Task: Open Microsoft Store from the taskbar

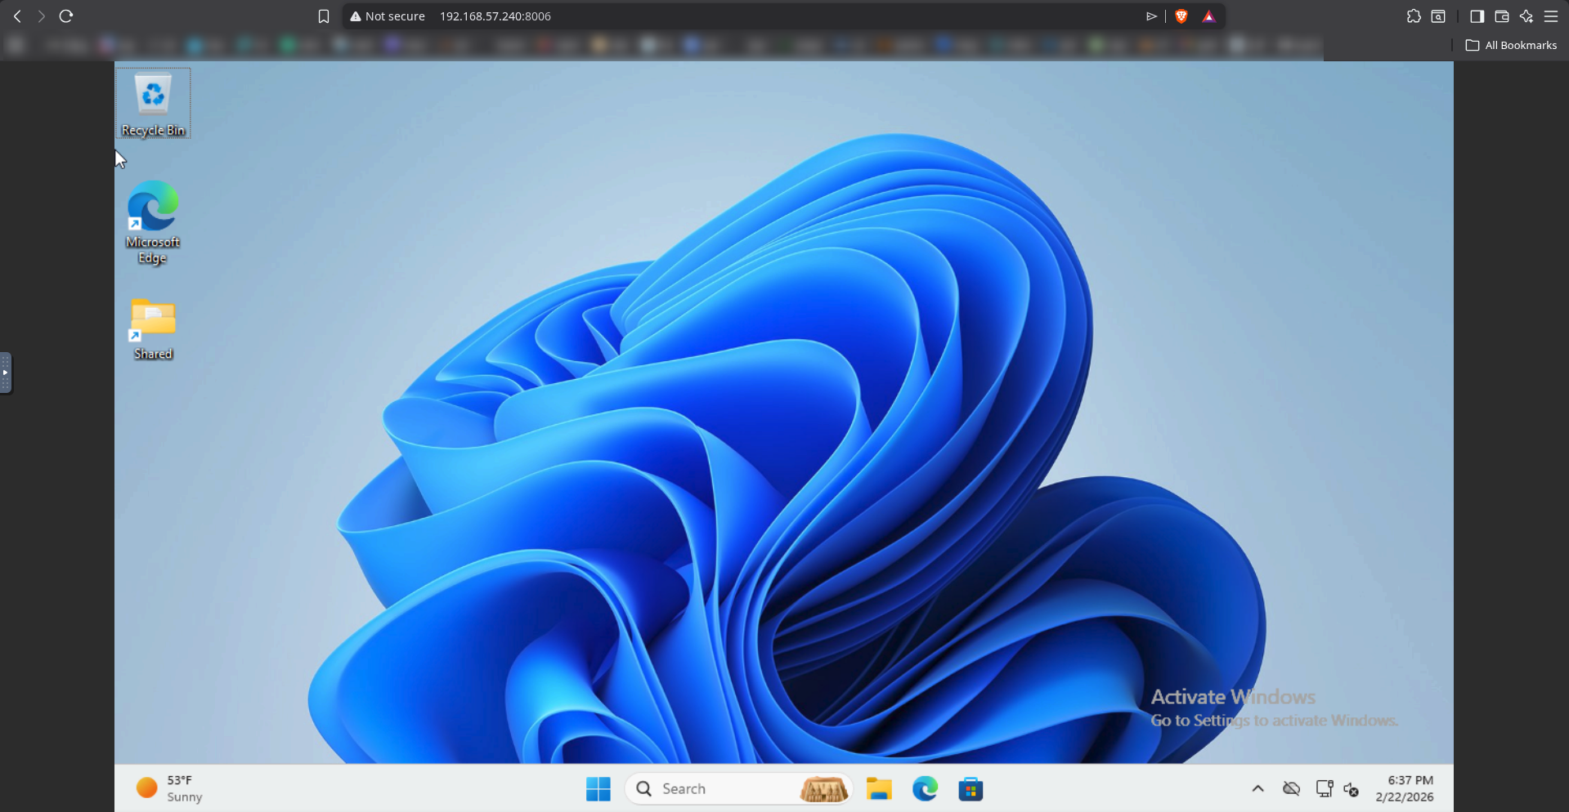Action: [971, 789]
